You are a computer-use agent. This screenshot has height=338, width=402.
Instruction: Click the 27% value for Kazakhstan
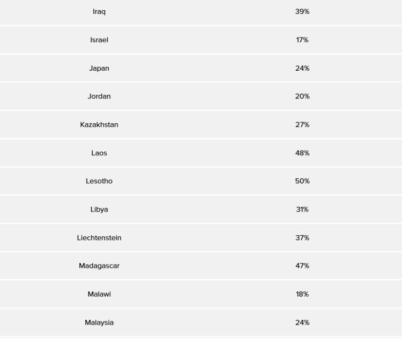302,125
